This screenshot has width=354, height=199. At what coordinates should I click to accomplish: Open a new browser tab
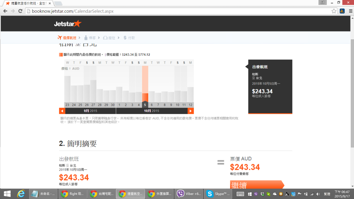[58, 3]
